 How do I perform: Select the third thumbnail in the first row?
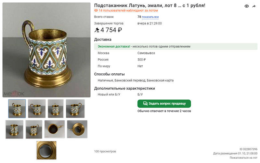click(x=56, y=109)
